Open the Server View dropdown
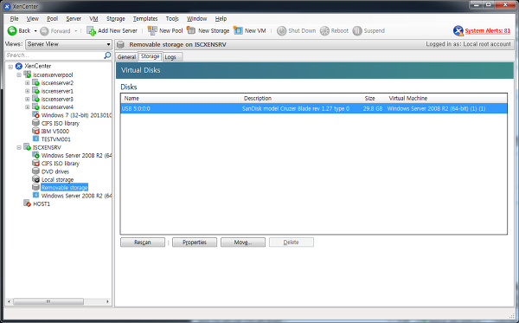Image resolution: width=519 pixels, height=323 pixels. 69,44
